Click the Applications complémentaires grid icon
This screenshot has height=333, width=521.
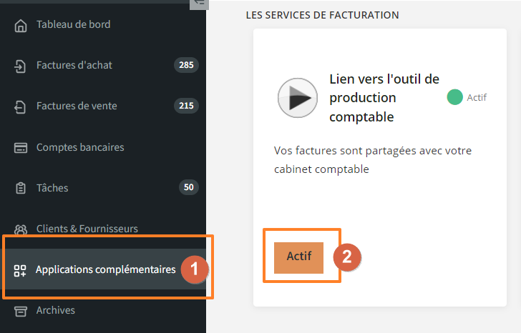[20, 270]
